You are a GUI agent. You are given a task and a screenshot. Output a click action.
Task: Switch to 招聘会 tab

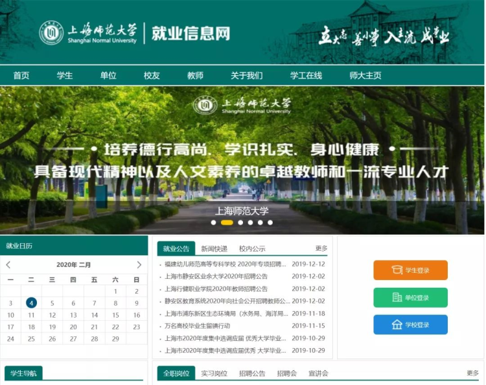(286, 373)
